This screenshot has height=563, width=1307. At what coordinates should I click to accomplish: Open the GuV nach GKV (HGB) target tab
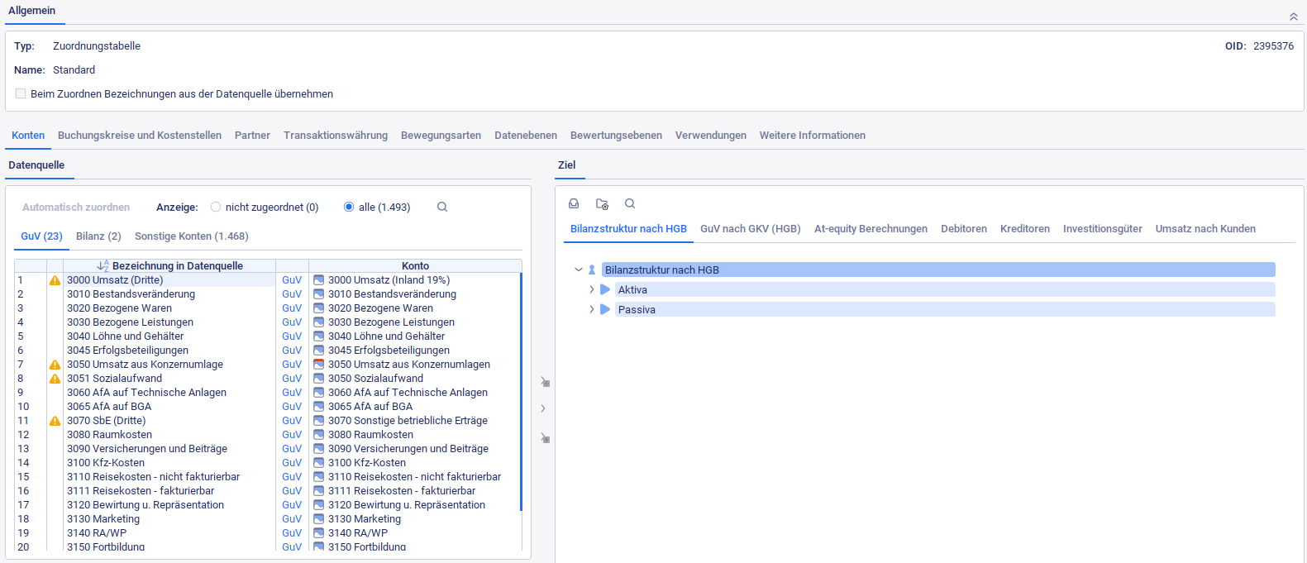[751, 228]
